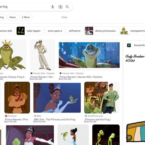
Task: Open Tiana holding frog BBC image
Action: pyautogui.click(x=57, y=98)
